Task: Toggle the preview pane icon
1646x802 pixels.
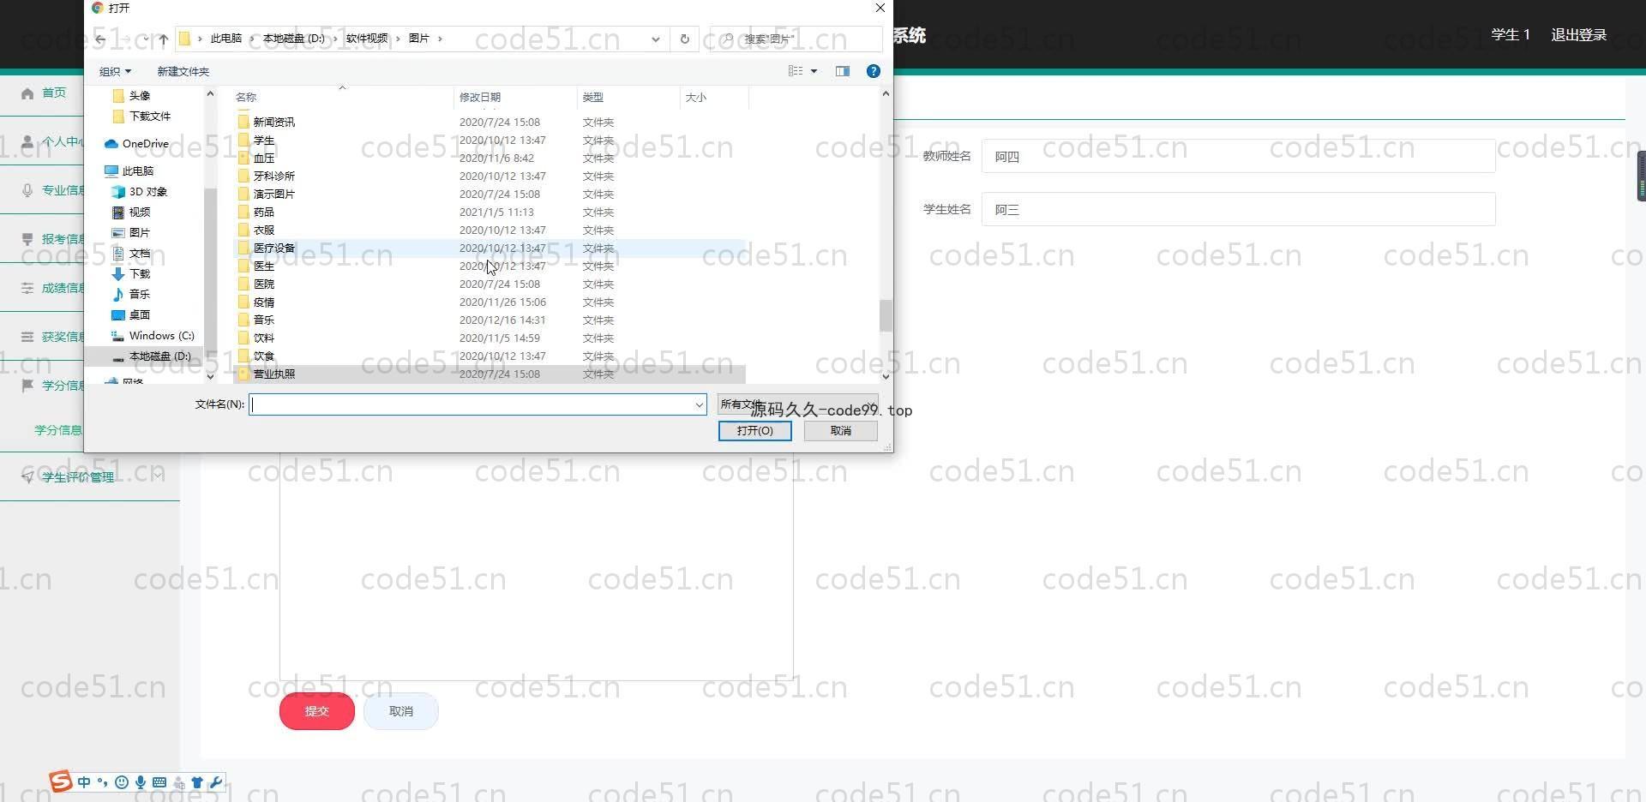Action: [843, 71]
